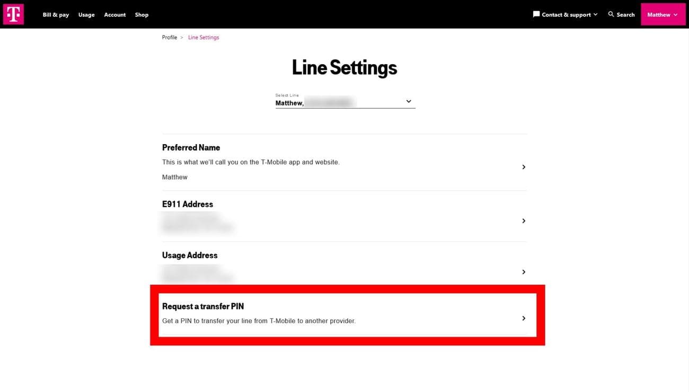Click the Contact & support chat icon

536,14
